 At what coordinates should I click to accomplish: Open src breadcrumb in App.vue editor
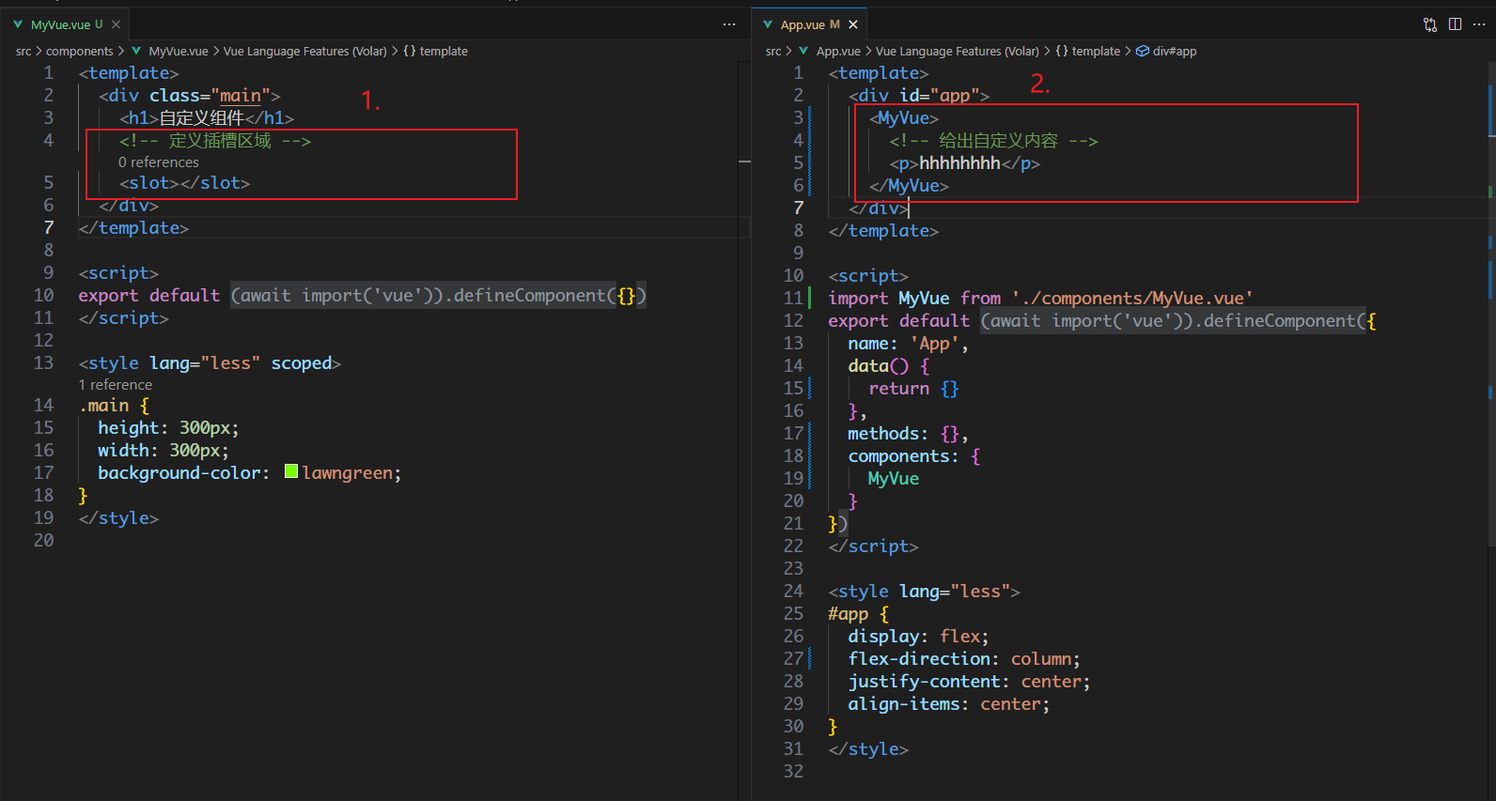click(x=773, y=51)
